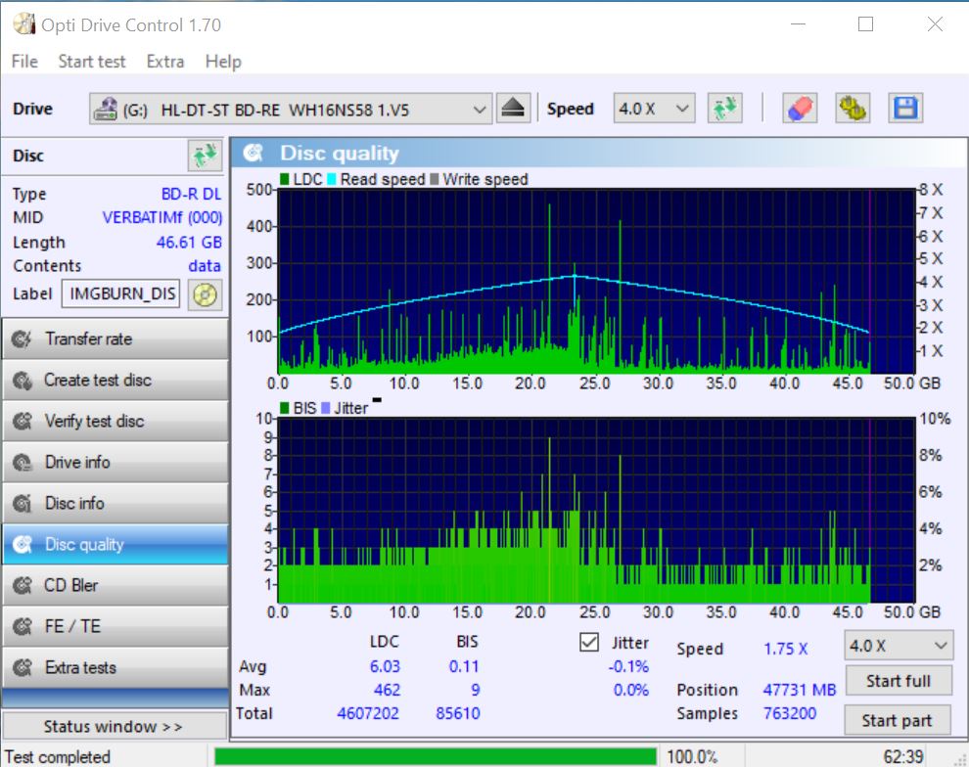Expand the toolbar Speed dropdown
The width and height of the screenshot is (969, 767).
(x=653, y=109)
